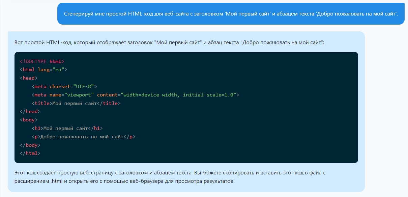Click the intro sentence starting "Вот простой HTML-код"
This screenshot has height=197, width=408.
point(169,43)
